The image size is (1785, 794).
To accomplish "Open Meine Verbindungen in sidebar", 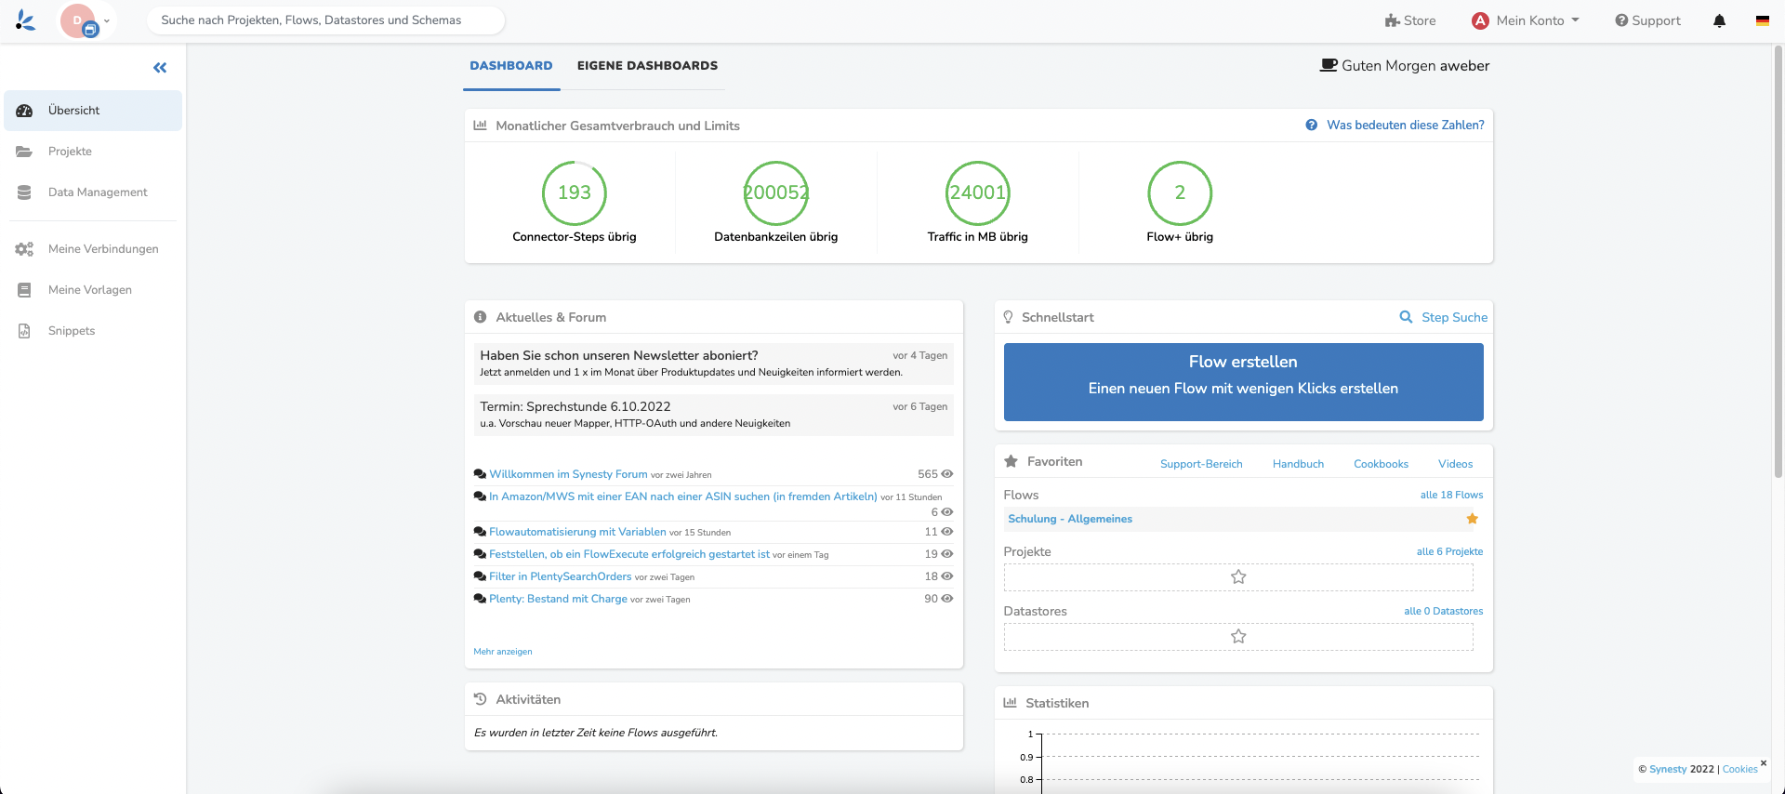I will point(103,249).
